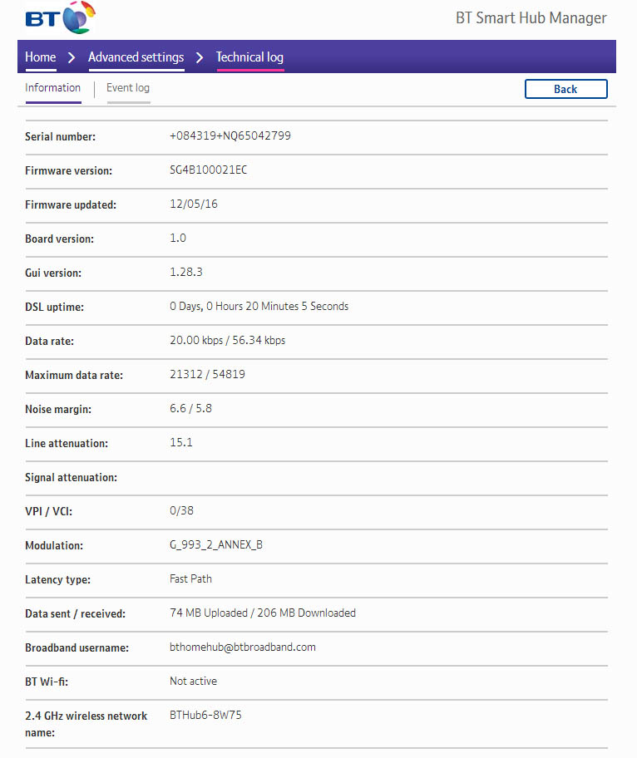Click maximum data rate 21312 / 54819
This screenshot has width=637, height=758.
(x=207, y=375)
